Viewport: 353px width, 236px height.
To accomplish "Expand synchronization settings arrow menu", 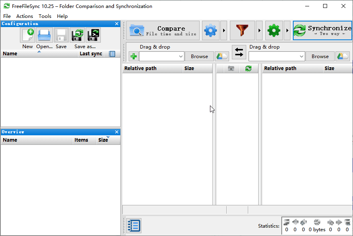I will click(287, 31).
